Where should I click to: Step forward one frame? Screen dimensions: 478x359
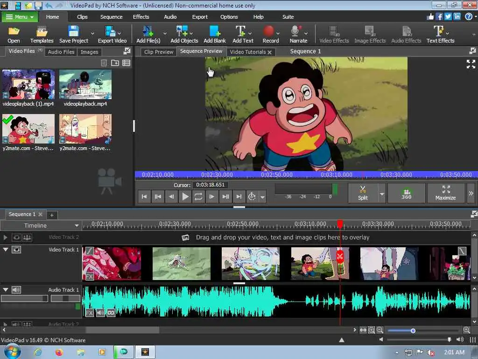click(212, 196)
